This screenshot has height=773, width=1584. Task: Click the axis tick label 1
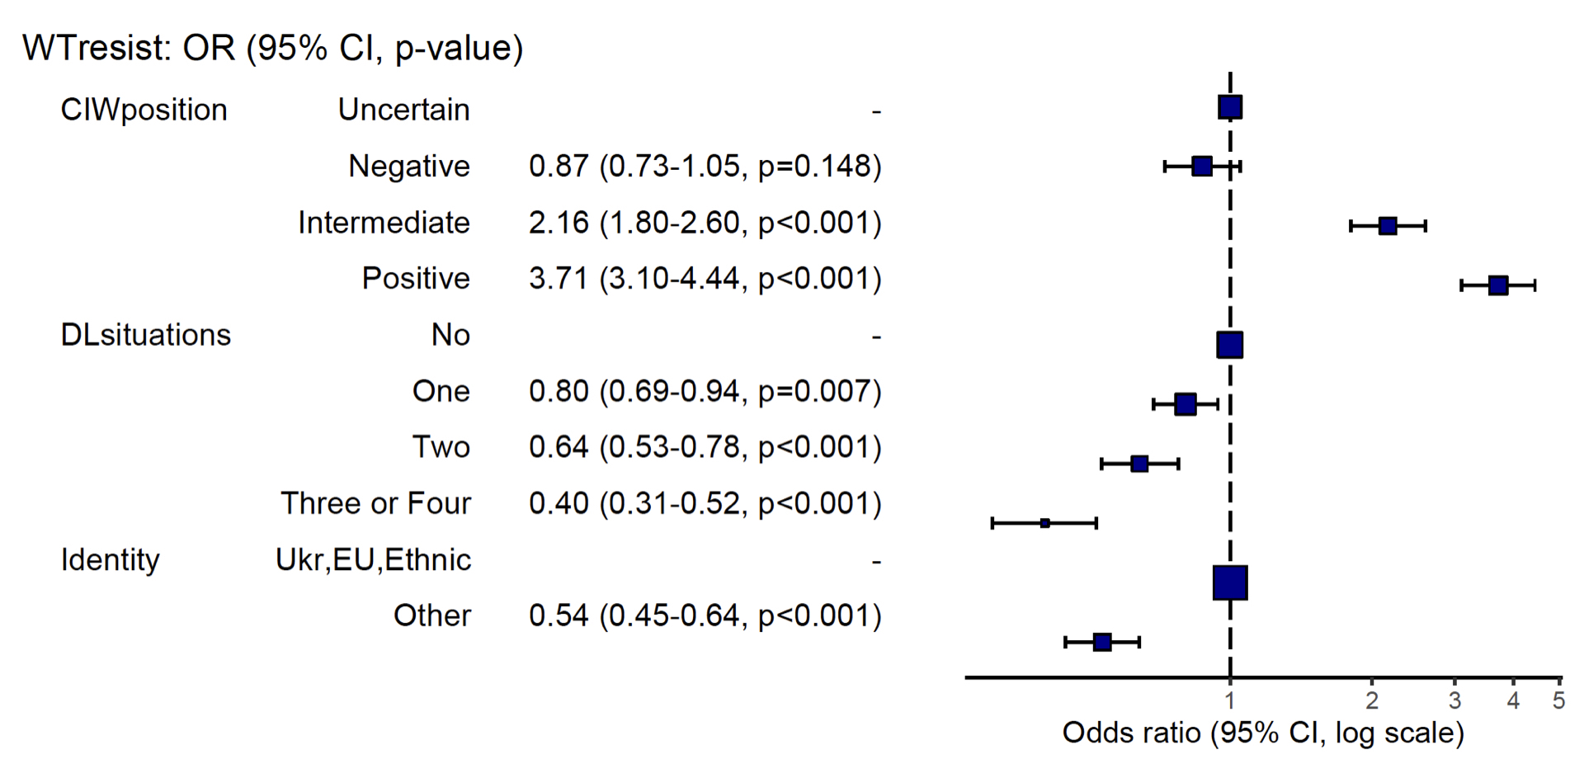click(1230, 701)
